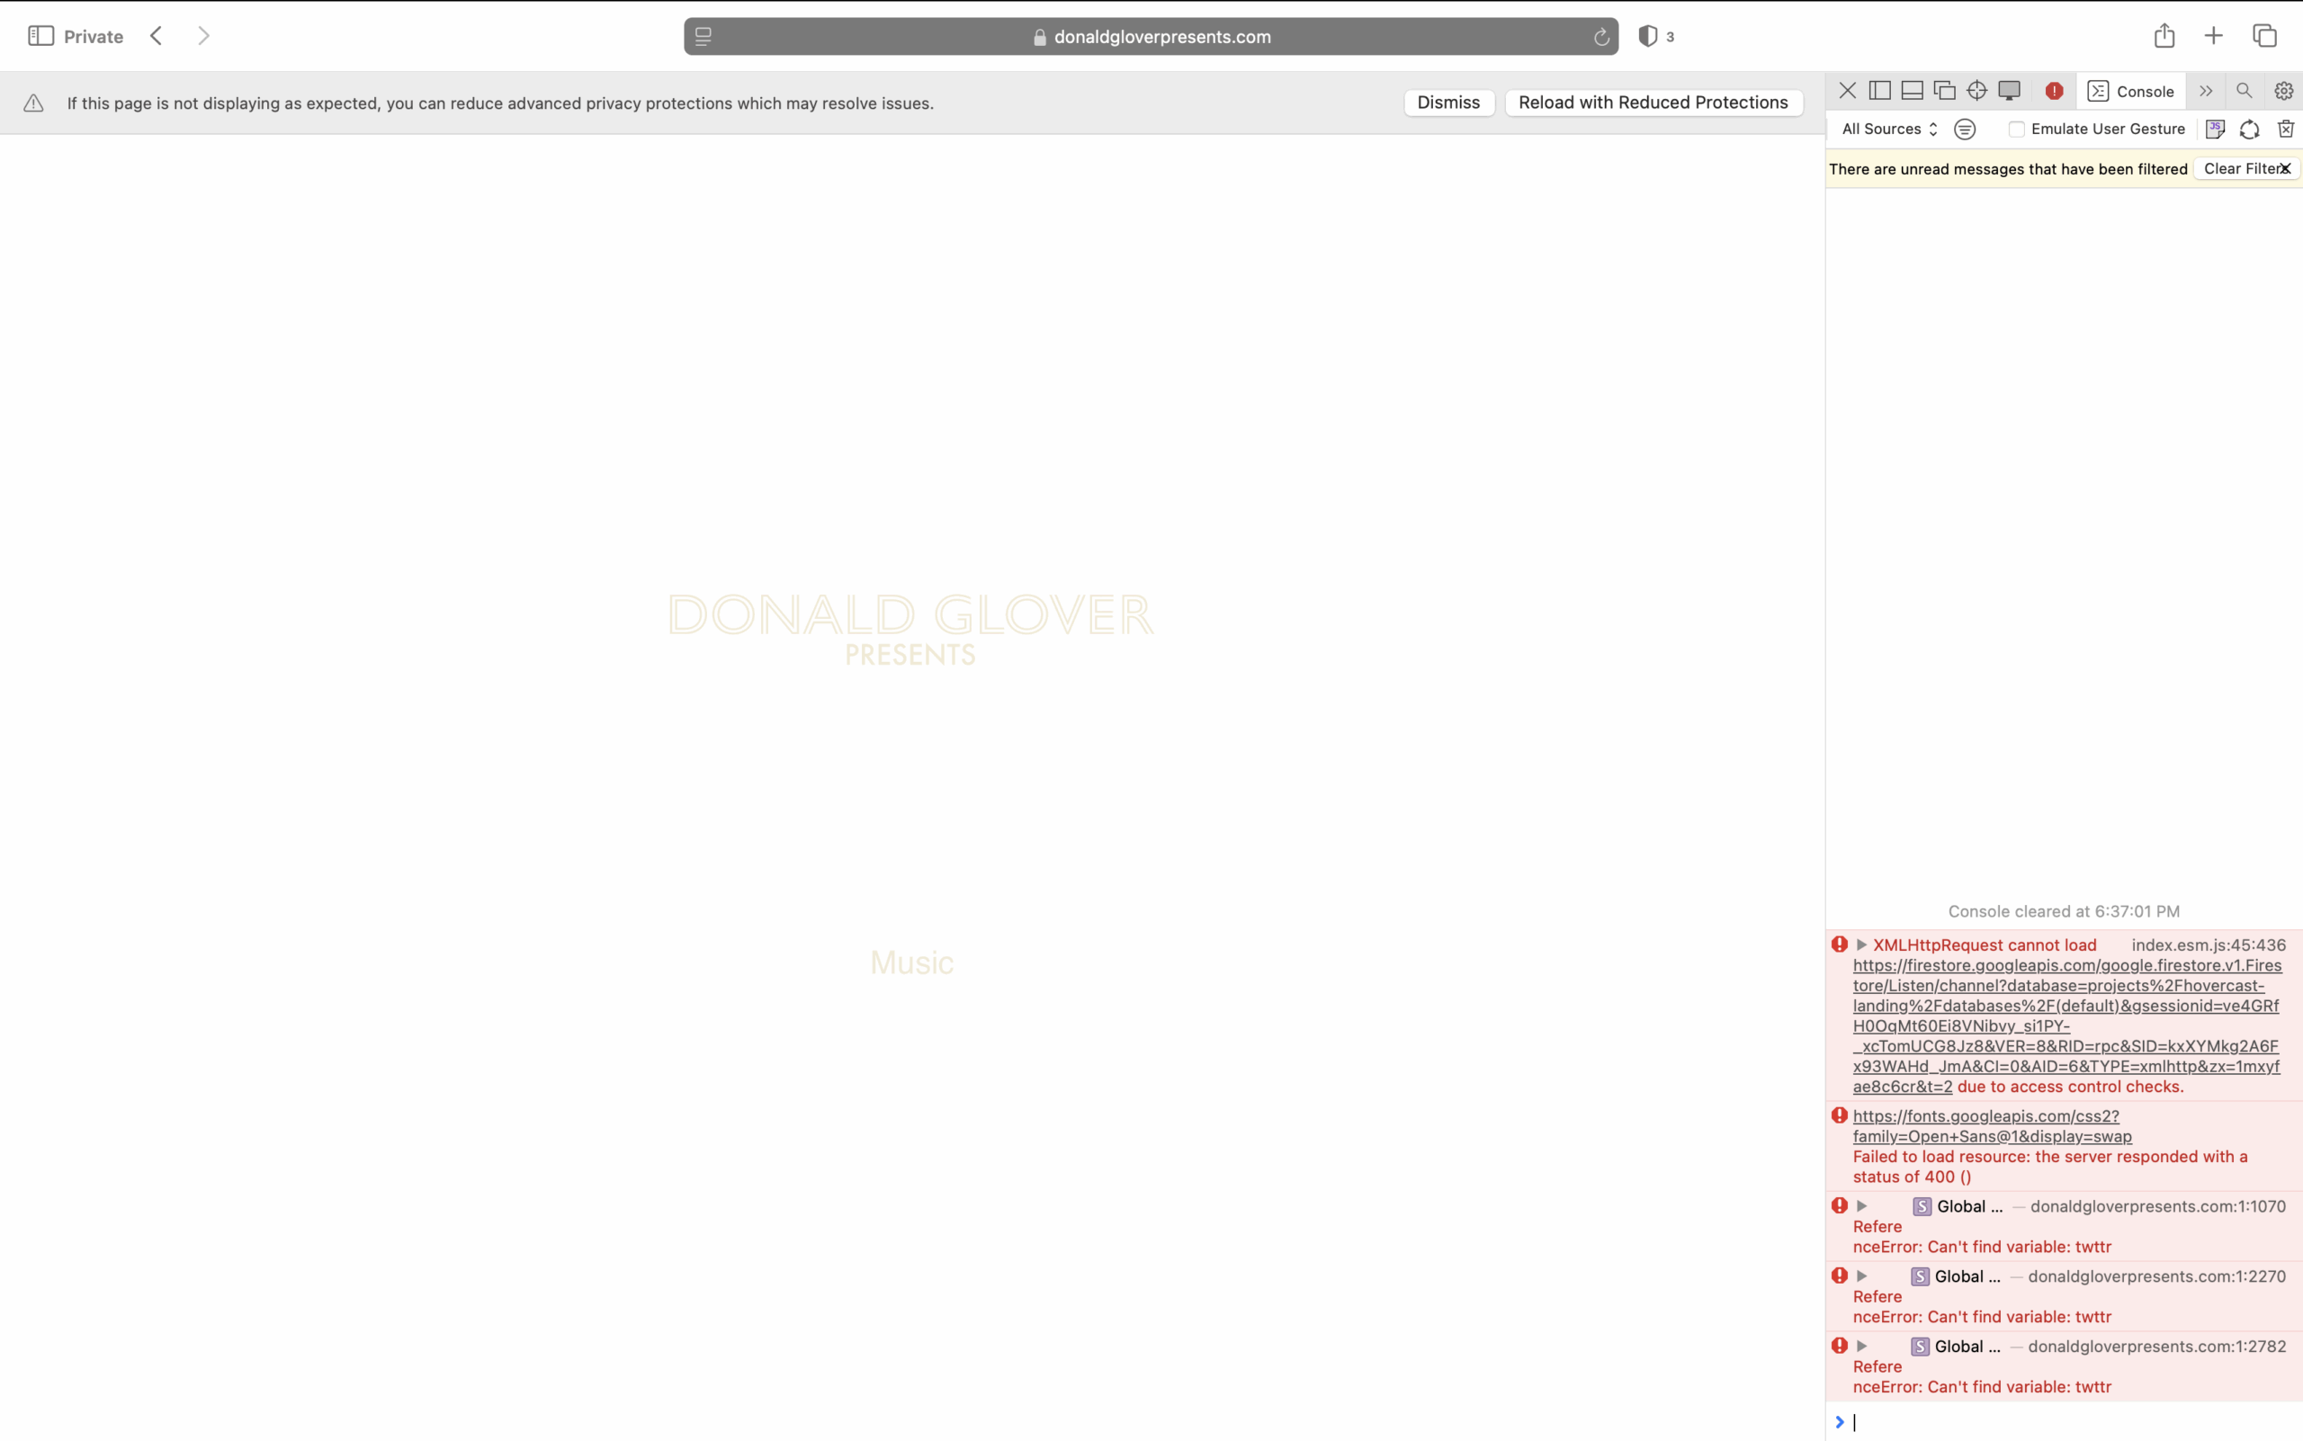The width and height of the screenshot is (2303, 1441).
Task: Open donaldgloverpresents.com:1:2270 source location
Action: coord(2157,1276)
